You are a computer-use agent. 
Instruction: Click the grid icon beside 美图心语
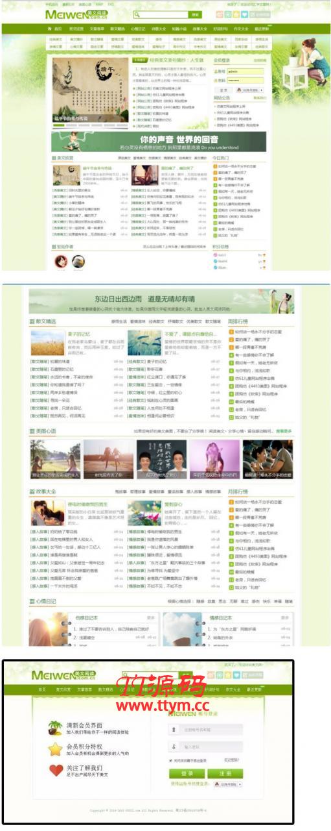click(32, 431)
